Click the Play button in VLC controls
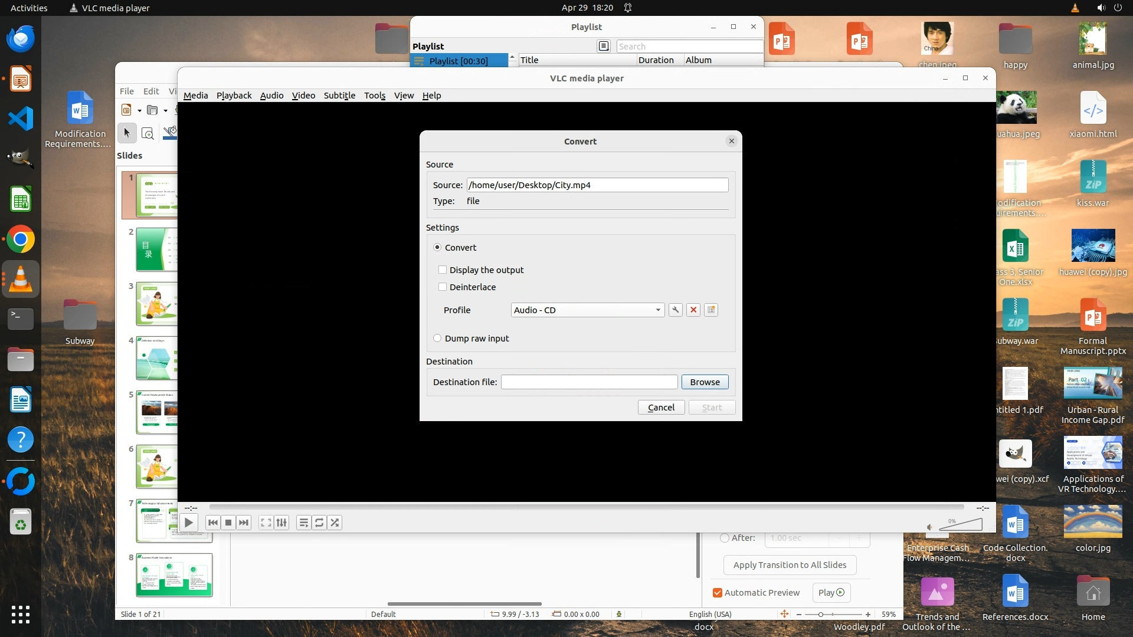The image size is (1133, 637). 188,523
